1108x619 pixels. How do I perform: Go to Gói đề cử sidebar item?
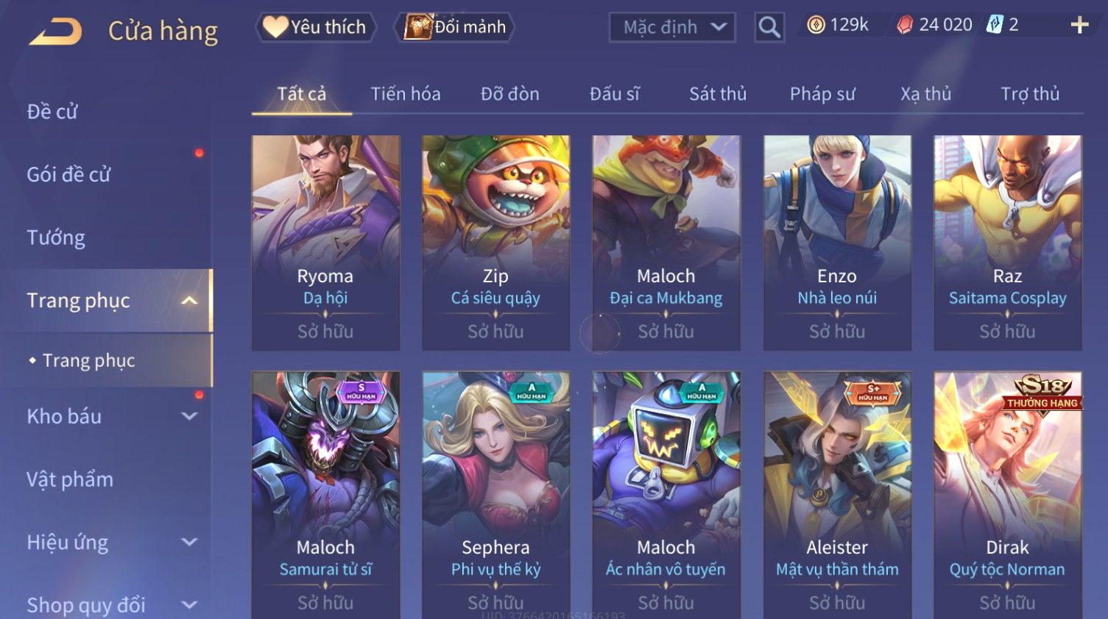click(68, 174)
